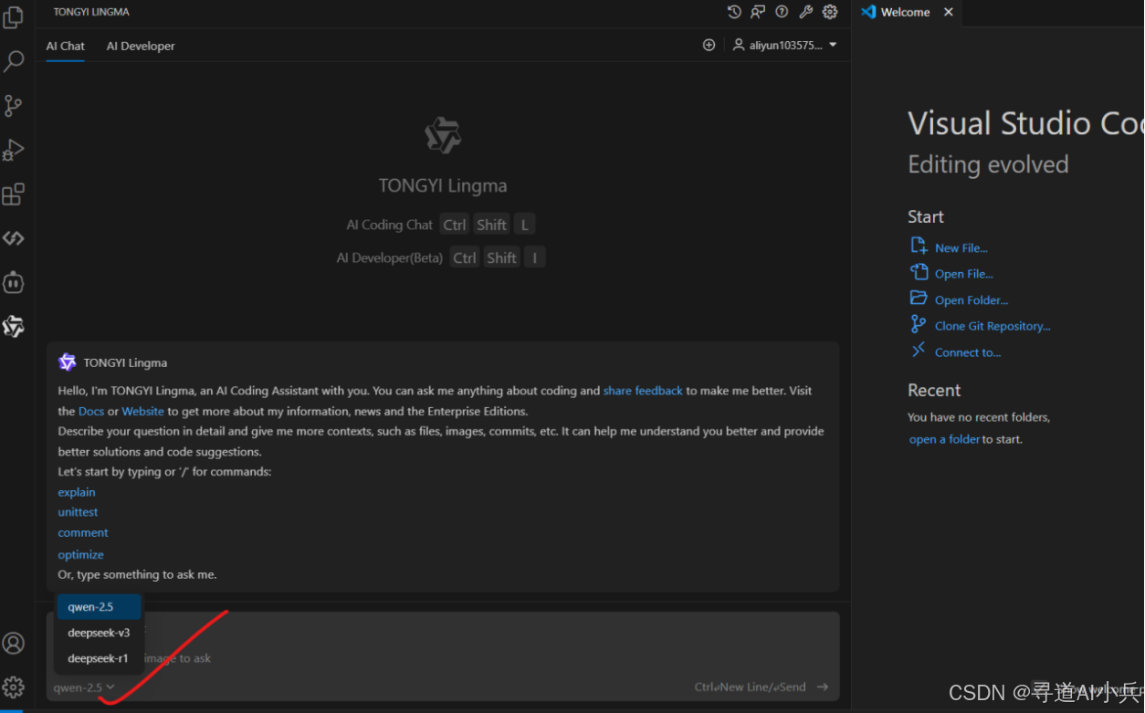Close the Welcome tab
1145x713 pixels.
coord(949,12)
